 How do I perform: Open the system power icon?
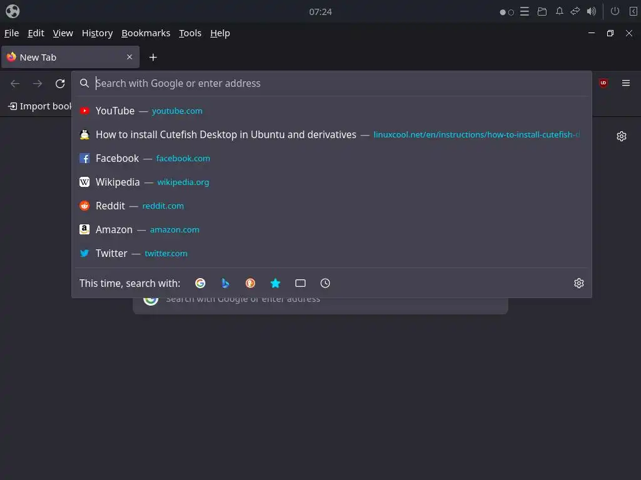tap(615, 11)
